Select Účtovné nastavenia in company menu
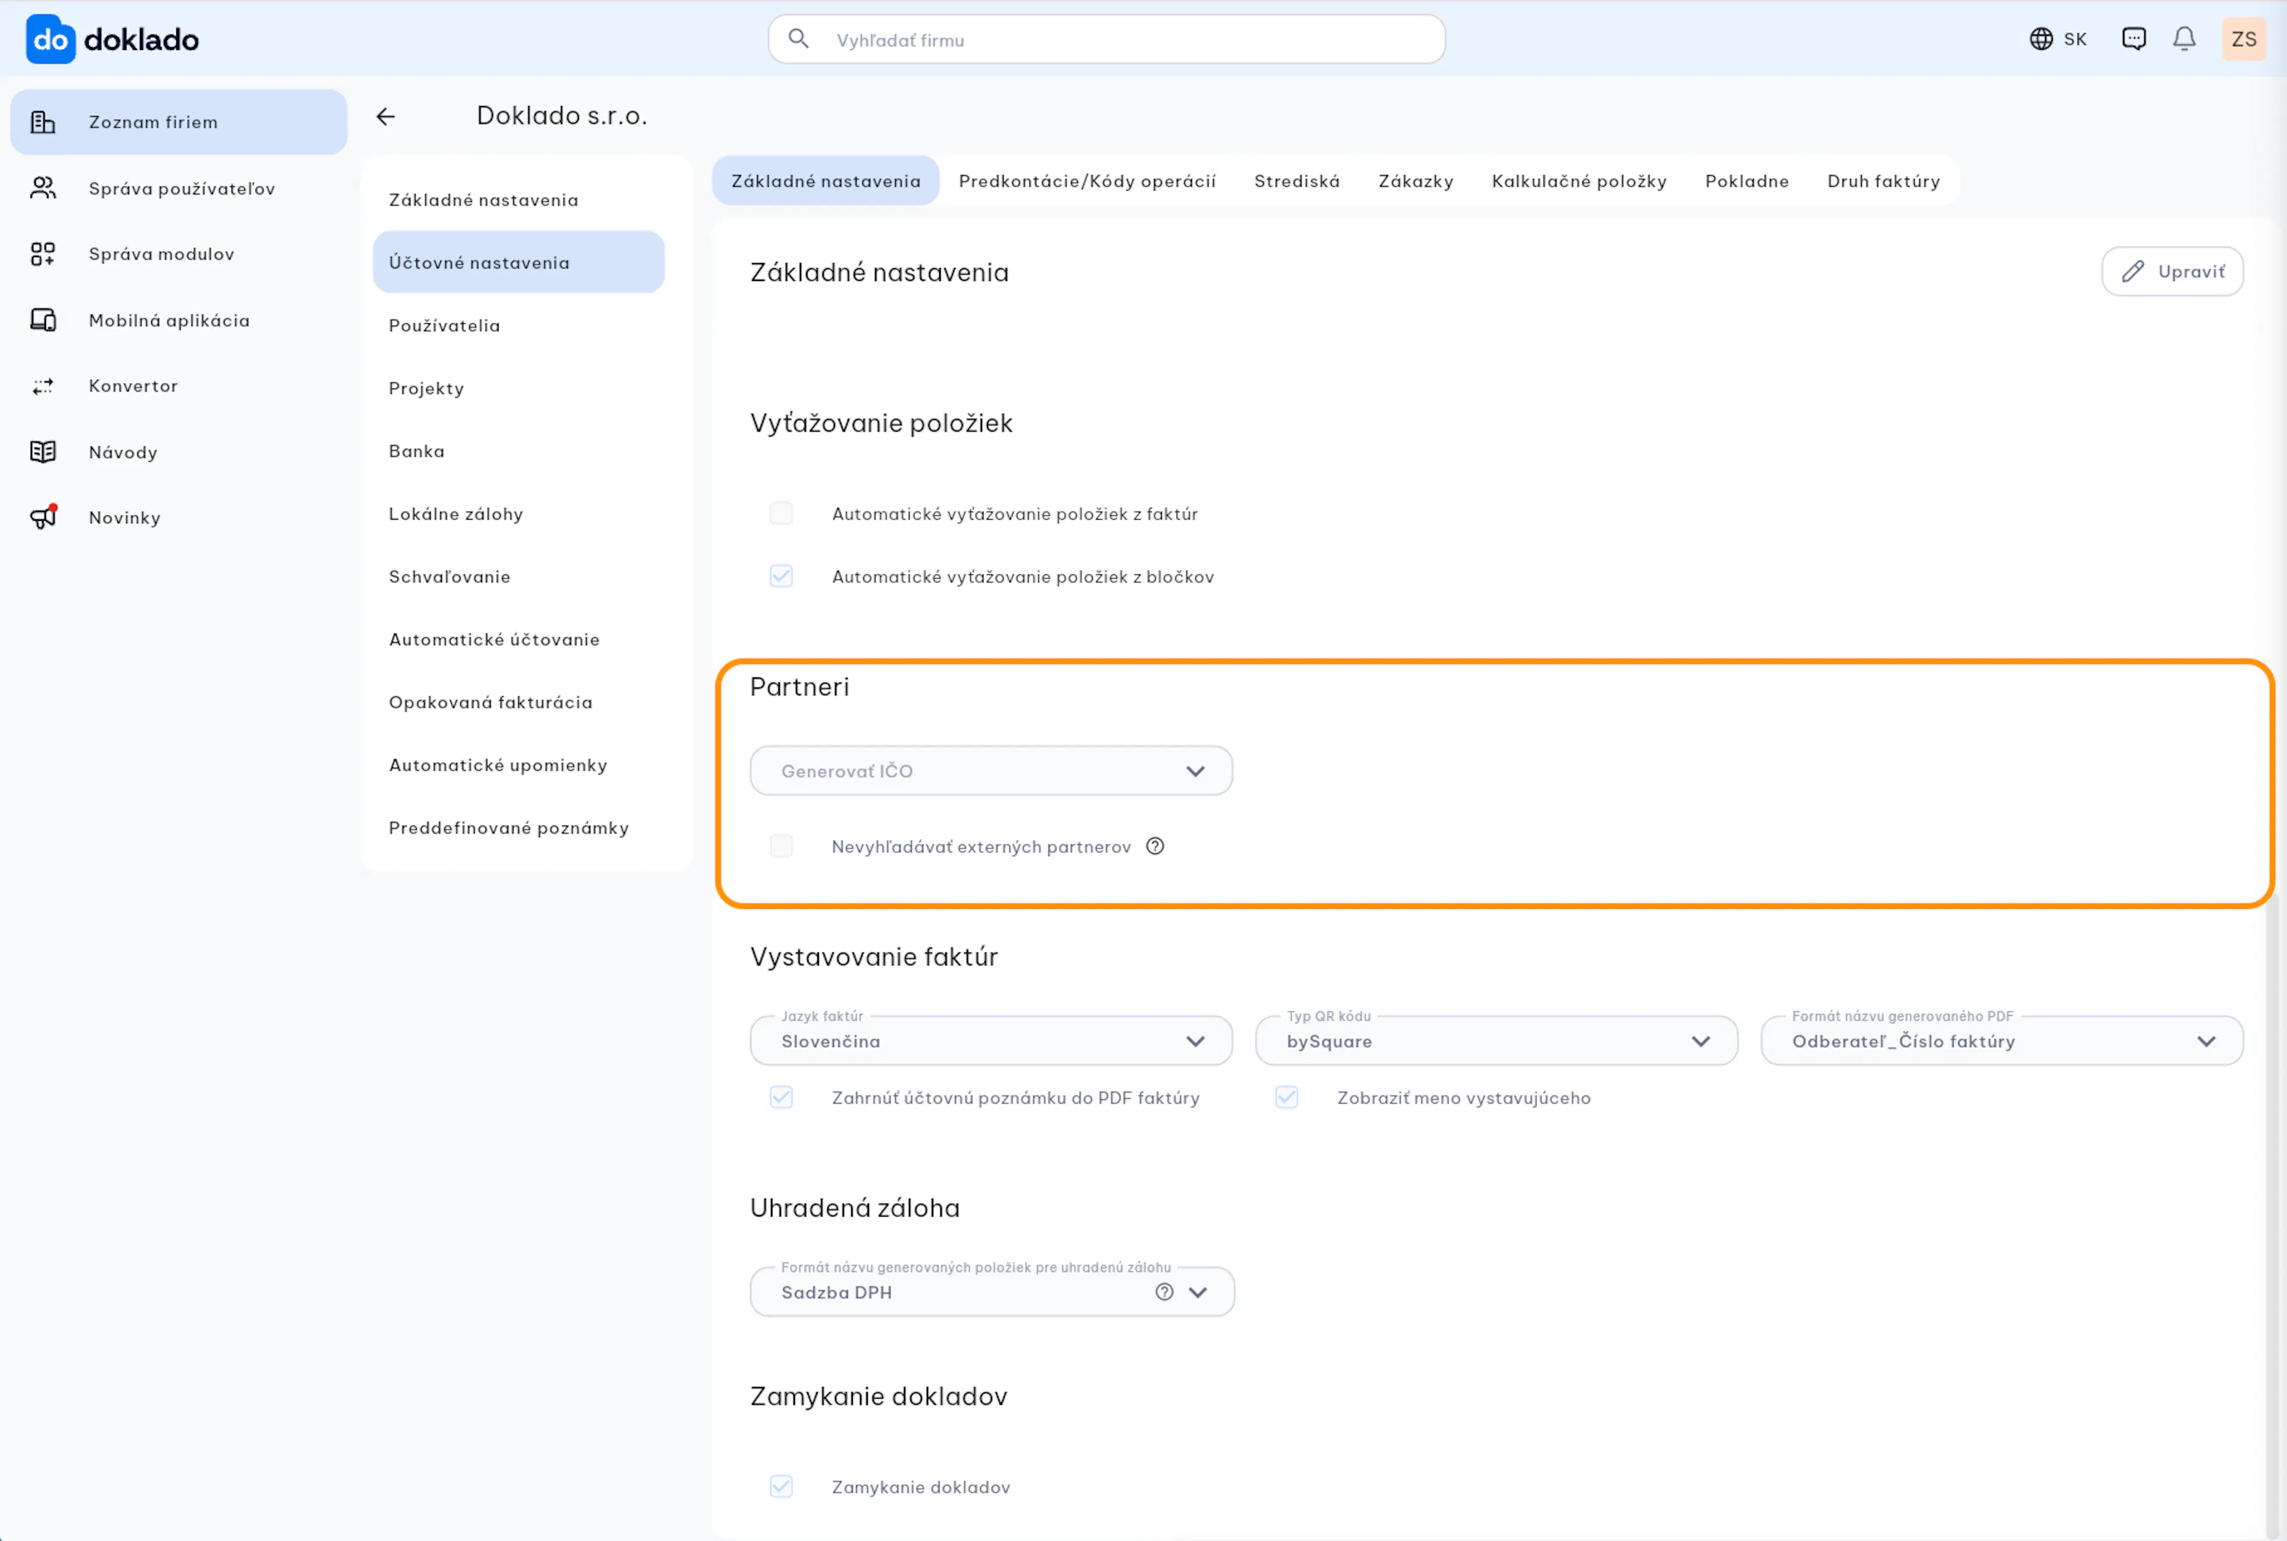The width and height of the screenshot is (2287, 1541). [x=519, y=262]
